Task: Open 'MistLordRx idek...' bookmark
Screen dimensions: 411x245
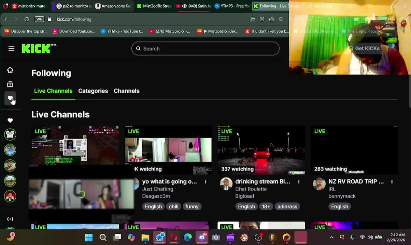Action: (x=218, y=31)
